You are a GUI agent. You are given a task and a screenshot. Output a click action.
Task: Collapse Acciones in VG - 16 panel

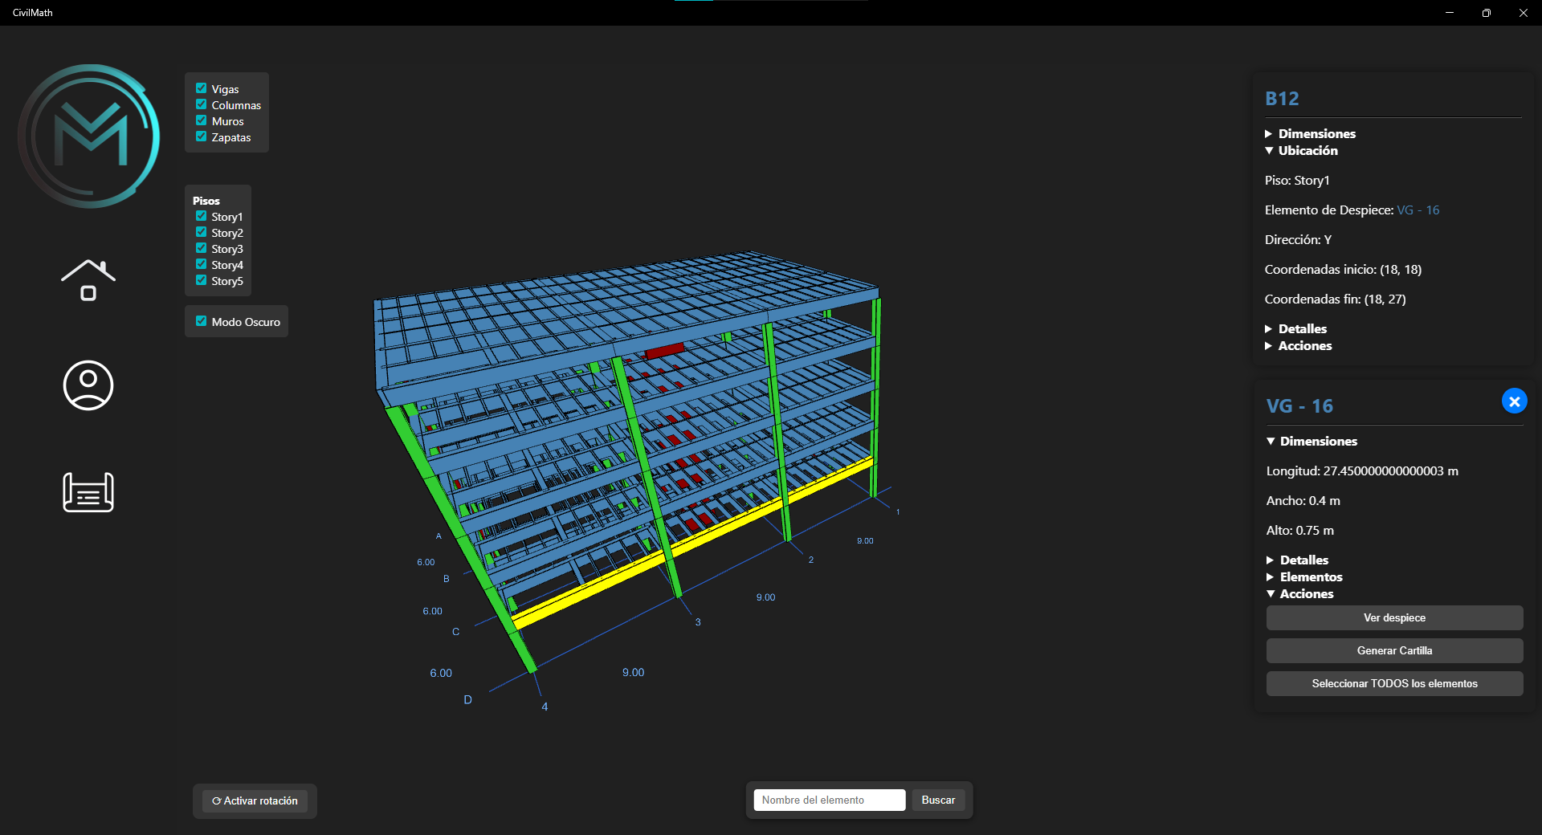point(1299,593)
